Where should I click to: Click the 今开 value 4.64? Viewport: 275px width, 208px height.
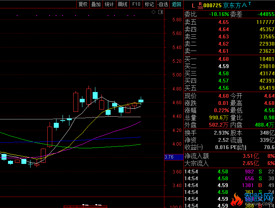[x=269, y=96]
